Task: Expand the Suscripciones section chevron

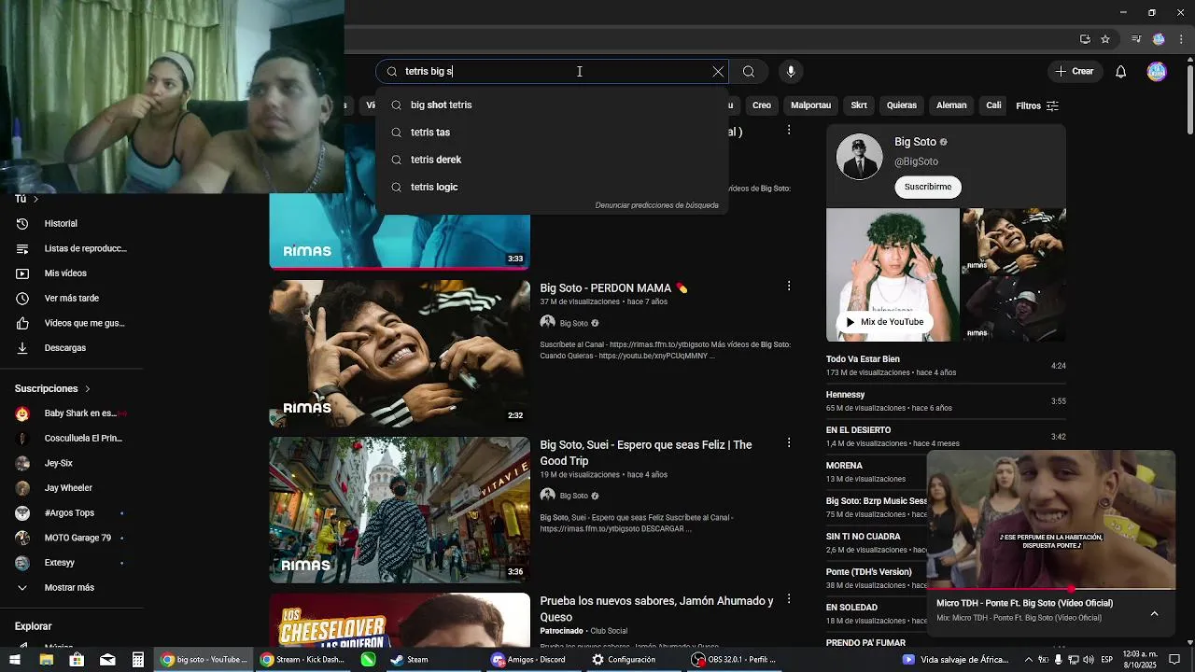Action: pos(88,388)
